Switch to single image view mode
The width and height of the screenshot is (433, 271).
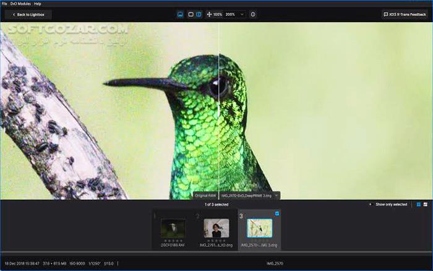pyautogui.click(x=191, y=14)
